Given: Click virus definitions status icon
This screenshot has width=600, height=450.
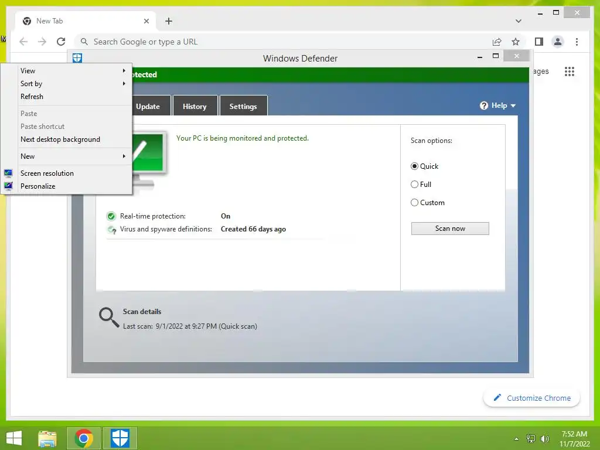Looking at the screenshot, I should 111,229.
